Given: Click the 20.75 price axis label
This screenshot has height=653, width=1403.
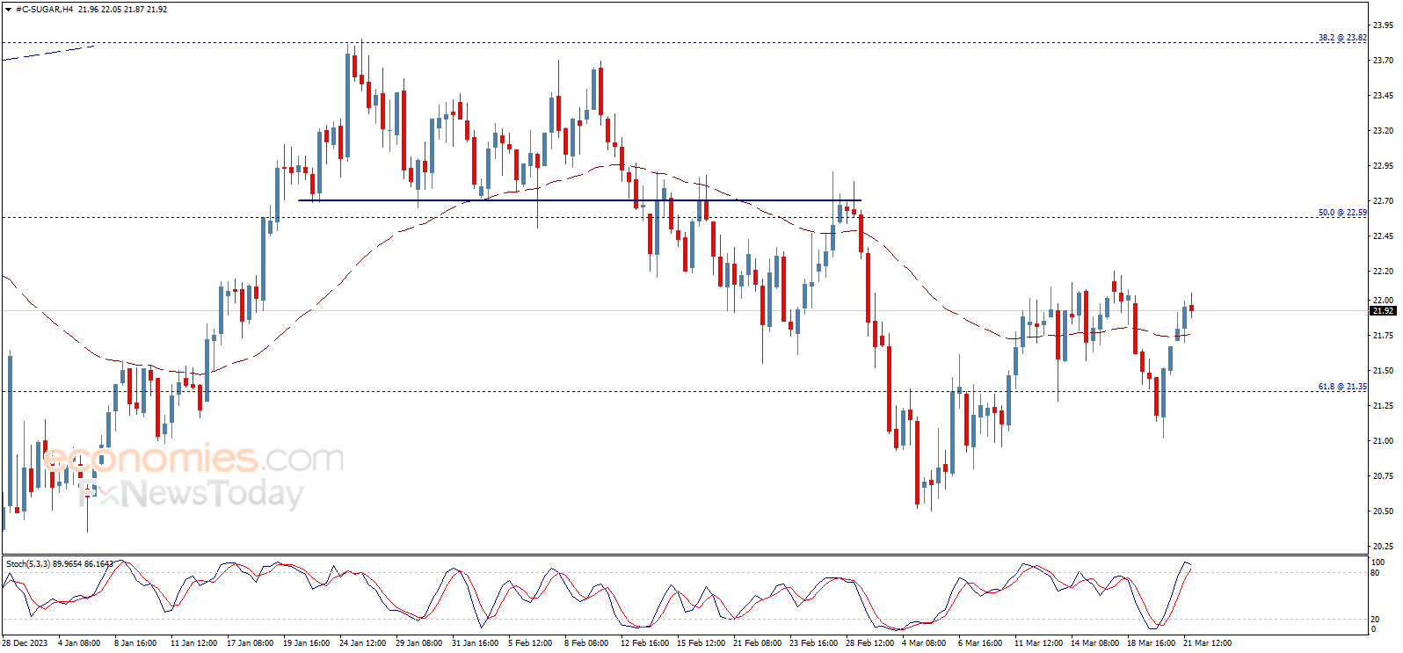Looking at the screenshot, I should click(x=1383, y=476).
